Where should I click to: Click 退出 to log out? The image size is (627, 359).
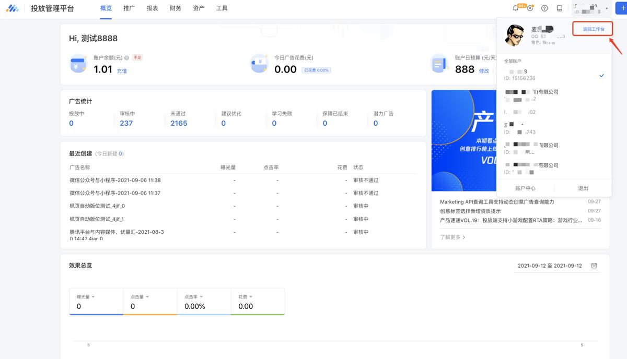tap(583, 188)
